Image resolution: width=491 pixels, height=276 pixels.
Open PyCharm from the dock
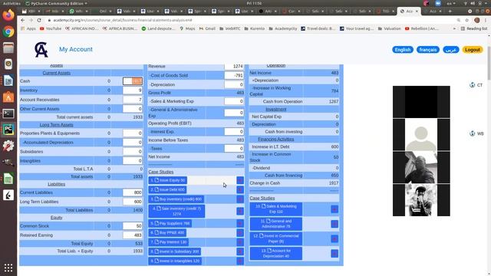point(8,130)
